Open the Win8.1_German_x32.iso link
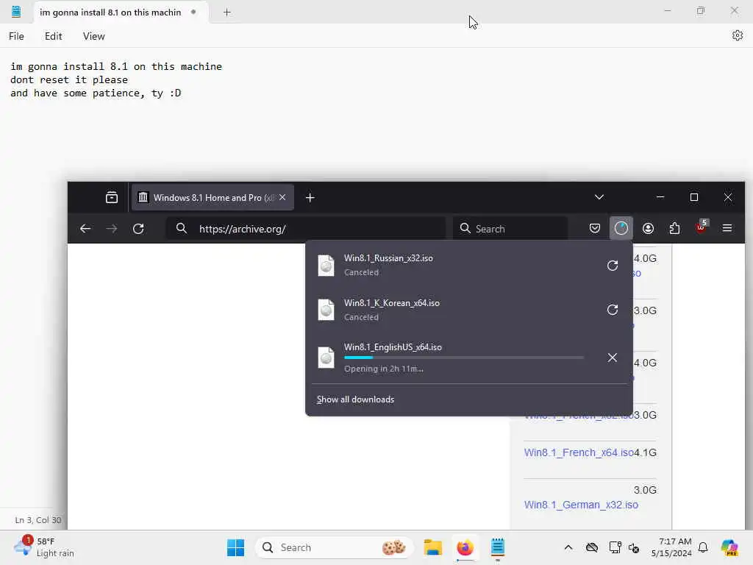This screenshot has height=565, width=753. tap(581, 505)
